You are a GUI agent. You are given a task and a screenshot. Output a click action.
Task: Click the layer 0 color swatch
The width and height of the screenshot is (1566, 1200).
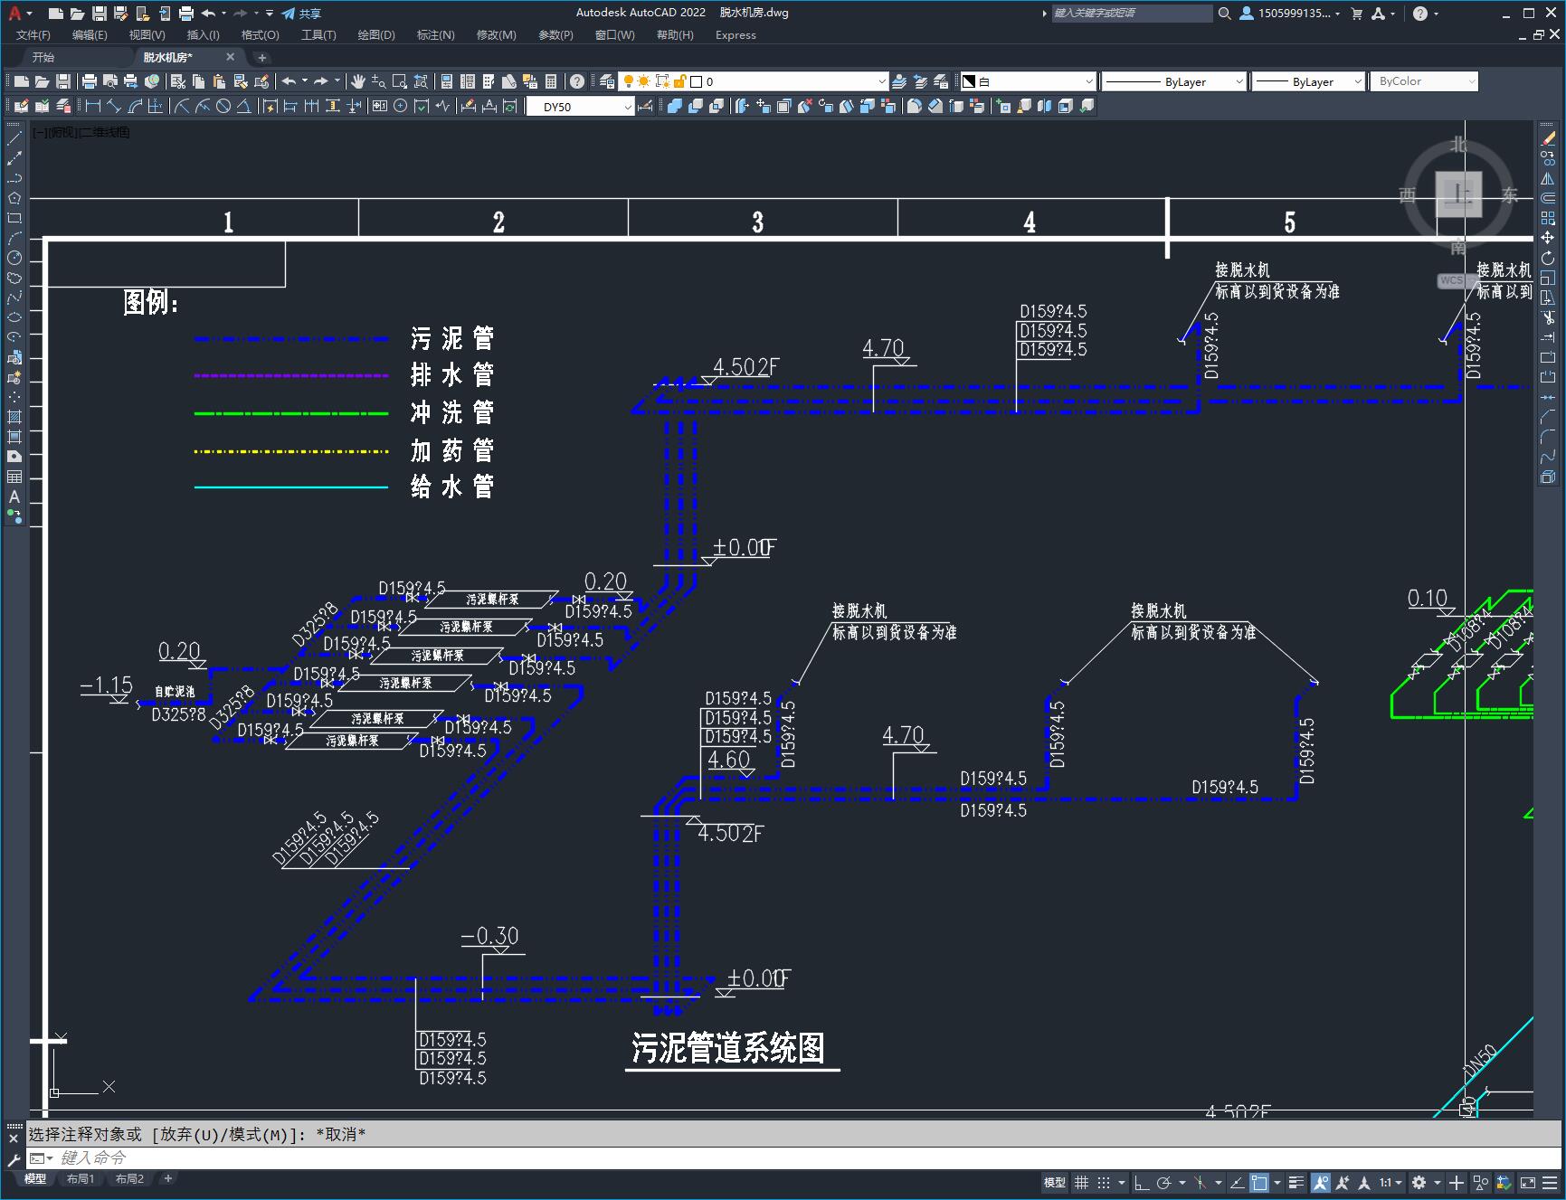697,81
